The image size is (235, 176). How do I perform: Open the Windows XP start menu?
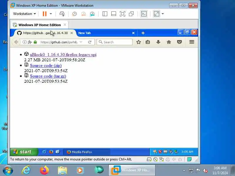pos(24,152)
